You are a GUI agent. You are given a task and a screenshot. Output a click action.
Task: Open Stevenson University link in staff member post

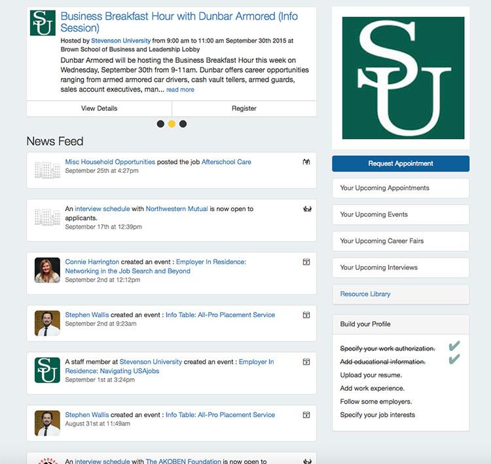pyautogui.click(x=151, y=362)
